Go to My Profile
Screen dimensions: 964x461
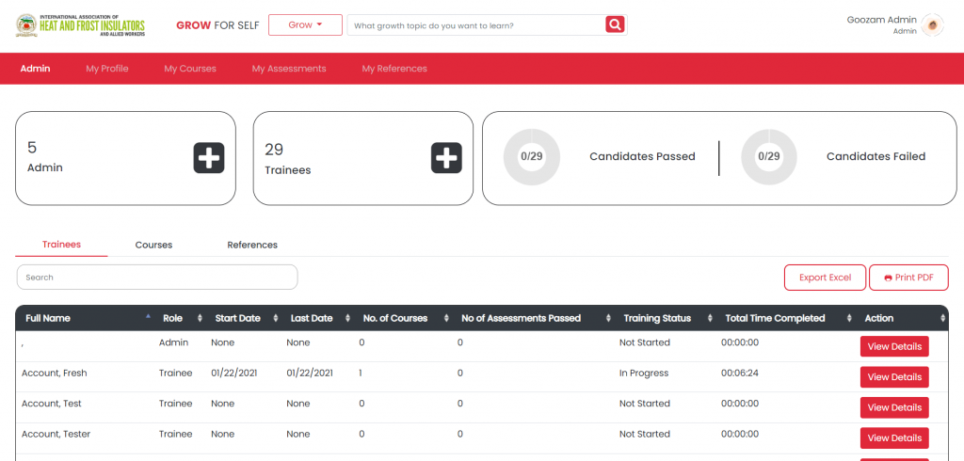tap(107, 69)
